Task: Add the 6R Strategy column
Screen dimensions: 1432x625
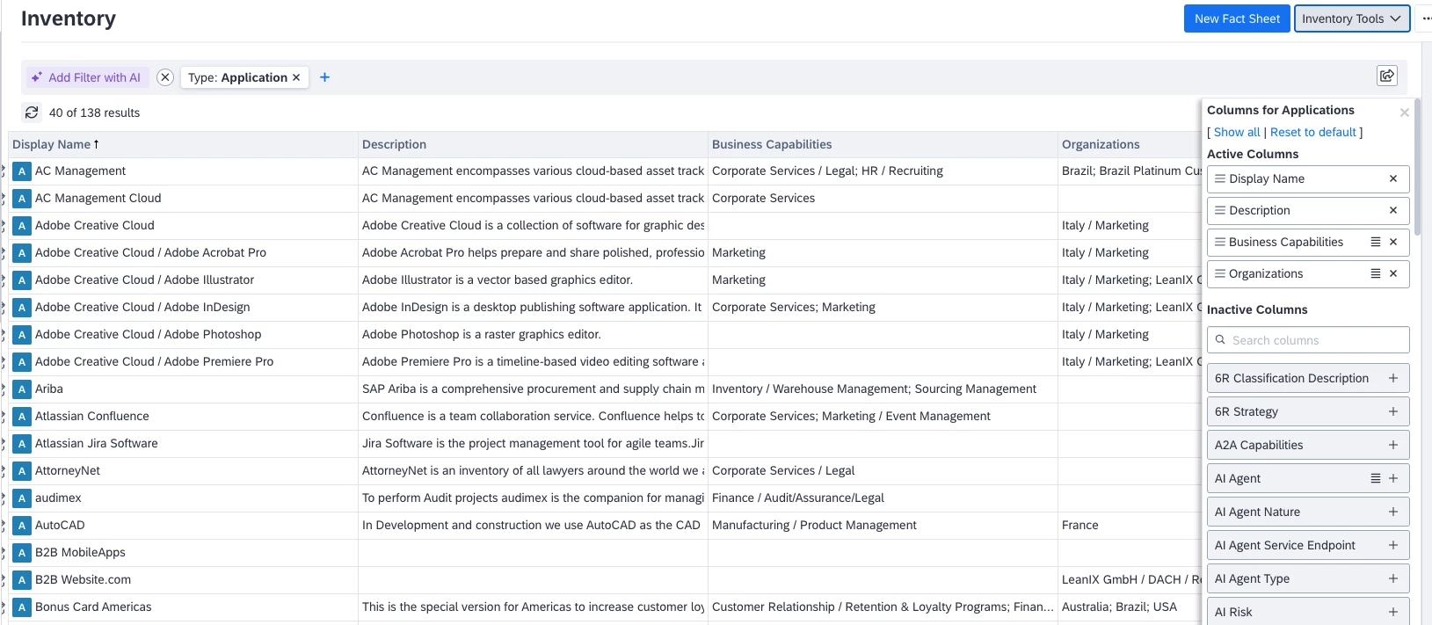Action: pyautogui.click(x=1393, y=411)
